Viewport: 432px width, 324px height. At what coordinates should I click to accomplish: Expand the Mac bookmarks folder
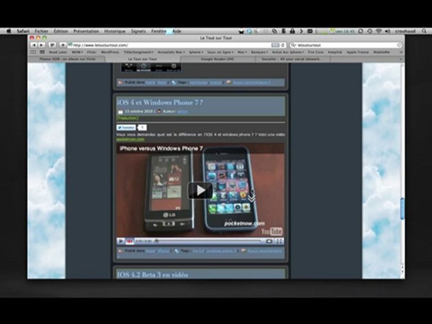click(x=242, y=52)
